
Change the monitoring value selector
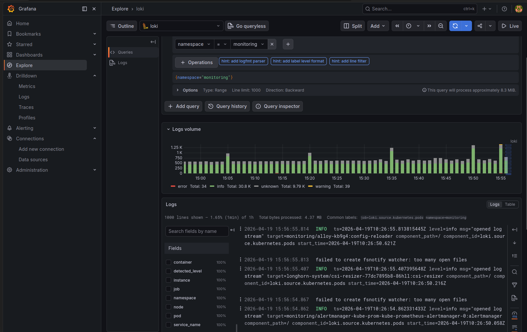pos(249,44)
